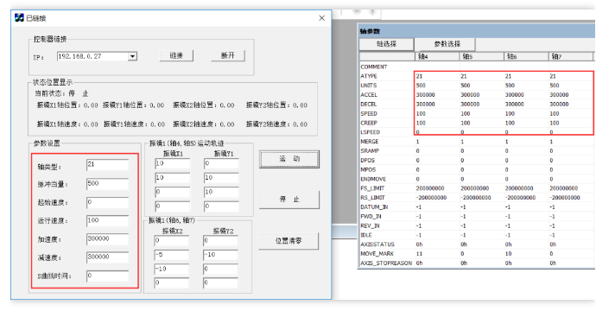The width and height of the screenshot is (609, 311).
Task: Click fourth 振镜X2 trajectory point field
Action: pyautogui.click(x=171, y=283)
